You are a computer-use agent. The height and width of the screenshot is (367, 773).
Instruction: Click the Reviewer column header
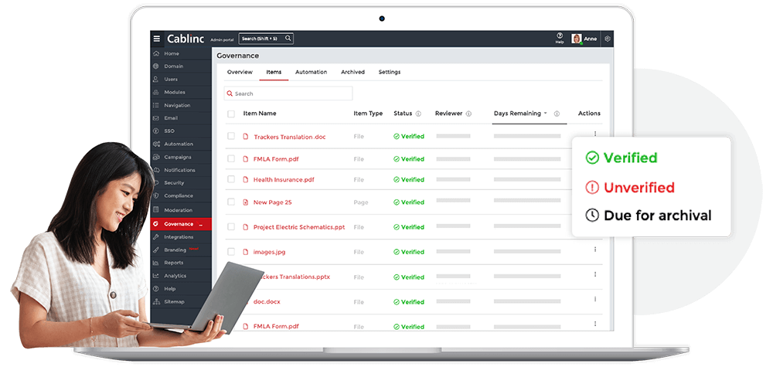[448, 114]
